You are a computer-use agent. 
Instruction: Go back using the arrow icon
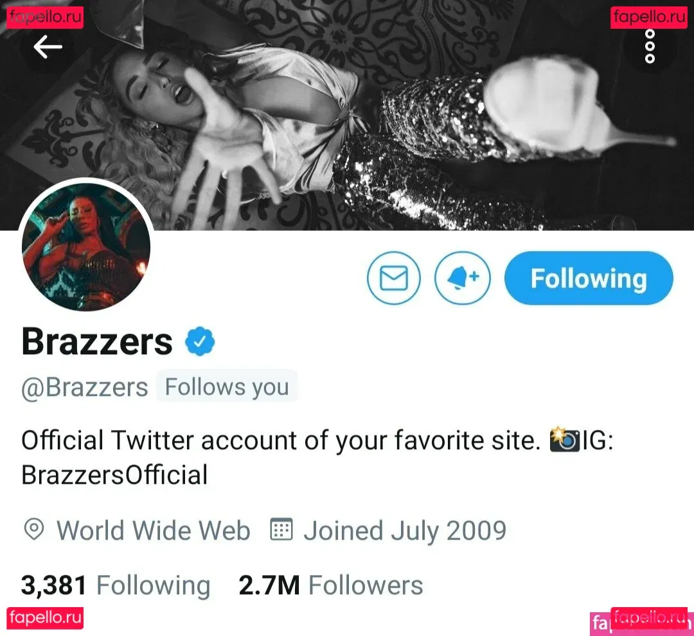(x=48, y=47)
